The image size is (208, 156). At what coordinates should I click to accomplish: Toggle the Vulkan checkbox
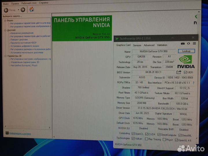pyautogui.click(x=133, y=138)
